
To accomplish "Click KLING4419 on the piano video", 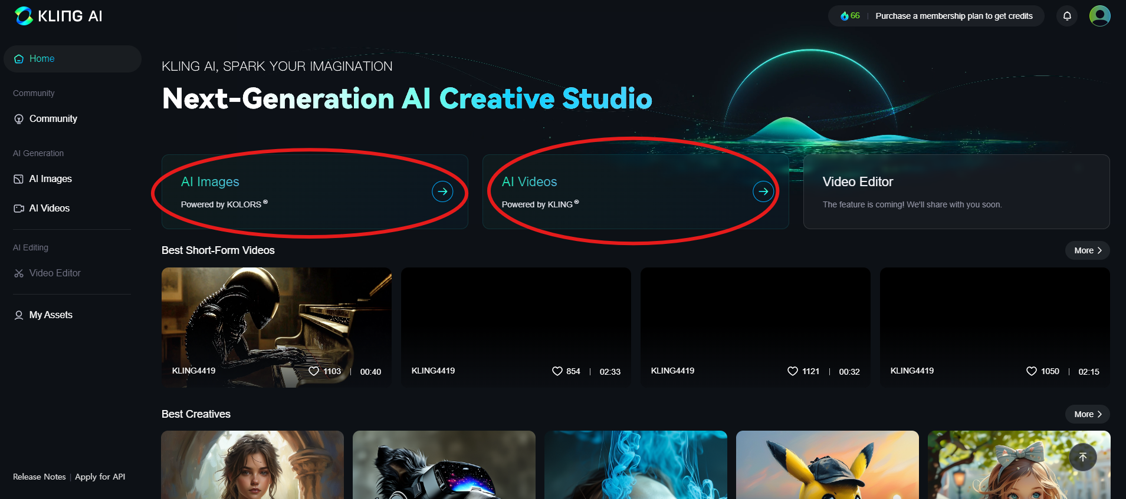I will pyautogui.click(x=193, y=371).
